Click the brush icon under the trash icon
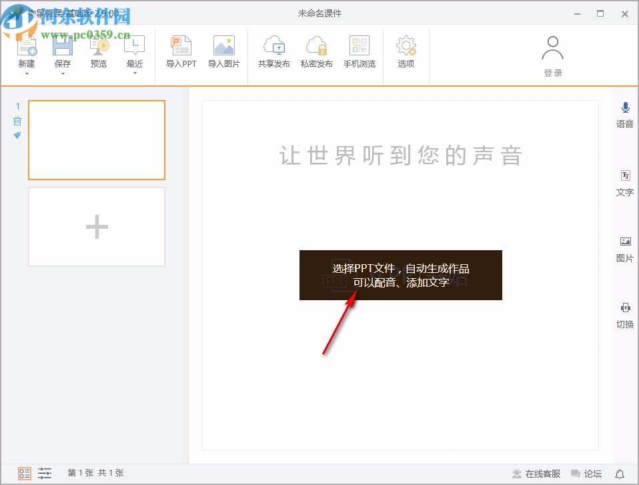 tap(17, 135)
